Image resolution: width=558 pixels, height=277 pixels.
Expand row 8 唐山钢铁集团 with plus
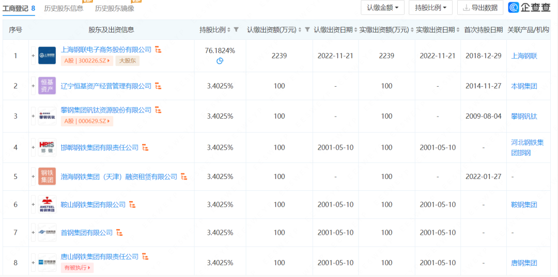click(x=33, y=262)
